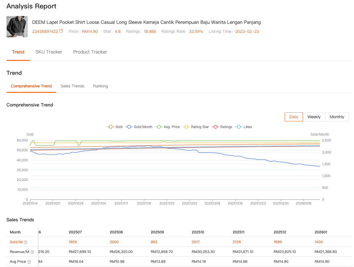Screen dimensions: 354x267
Task: Open the SKU Tracker tab
Action: point(49,52)
